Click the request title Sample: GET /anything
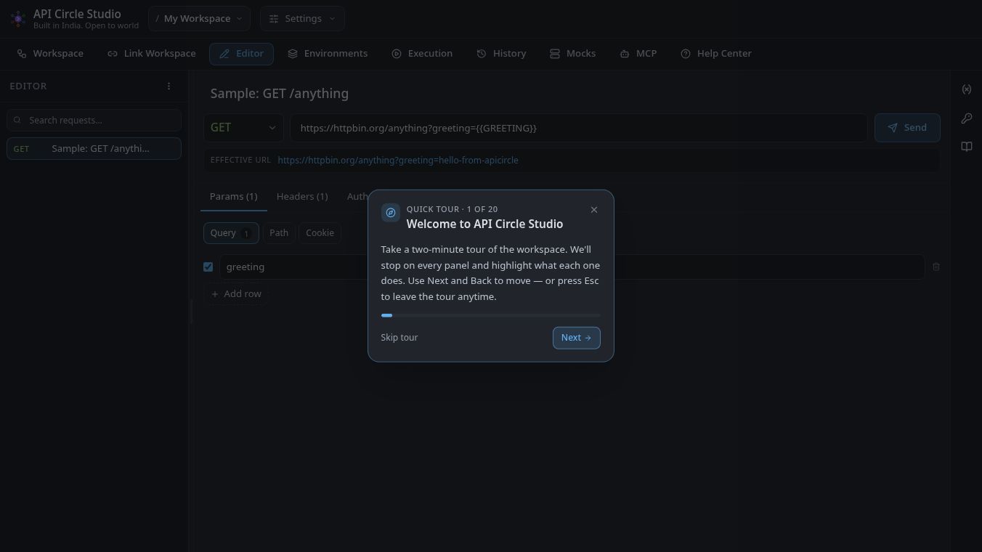The width and height of the screenshot is (982, 552). click(280, 94)
